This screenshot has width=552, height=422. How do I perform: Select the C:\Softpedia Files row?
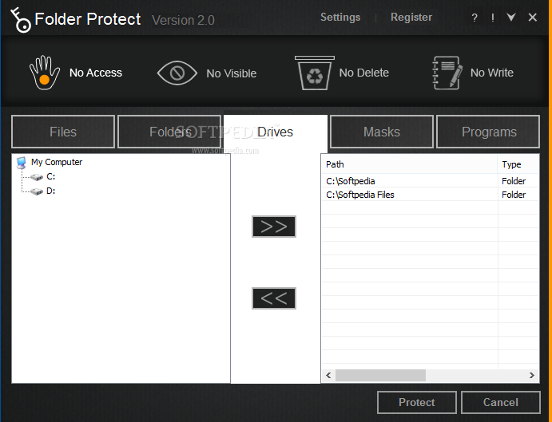[x=430, y=195]
